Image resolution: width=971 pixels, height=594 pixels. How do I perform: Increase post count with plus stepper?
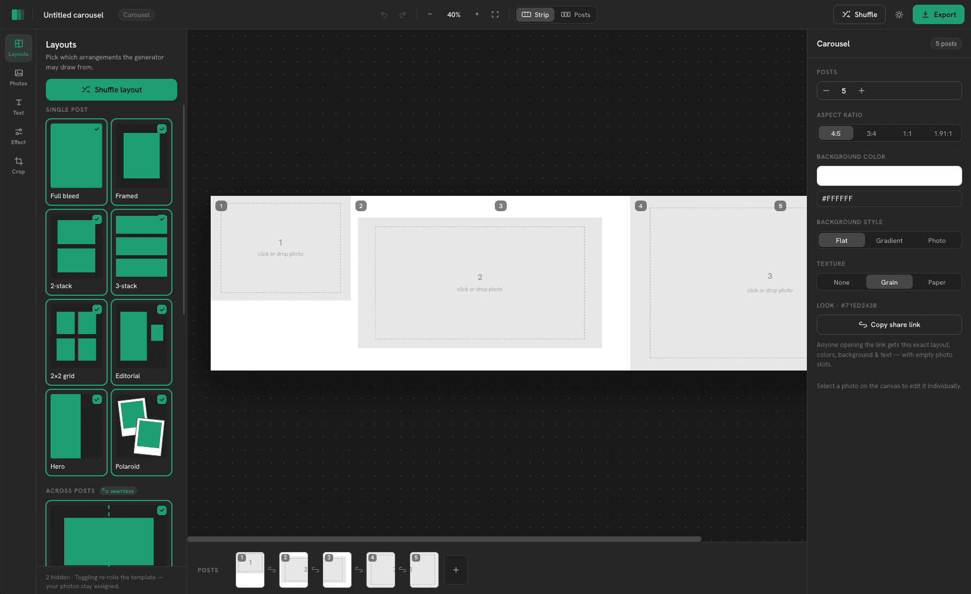point(862,91)
